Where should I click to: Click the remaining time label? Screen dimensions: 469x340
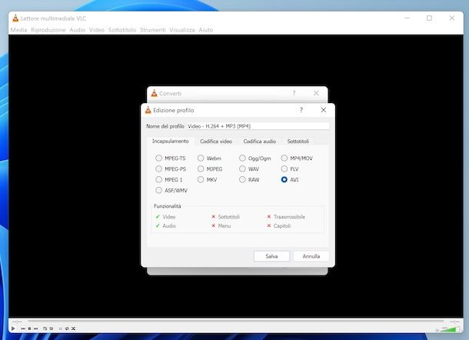454,322
